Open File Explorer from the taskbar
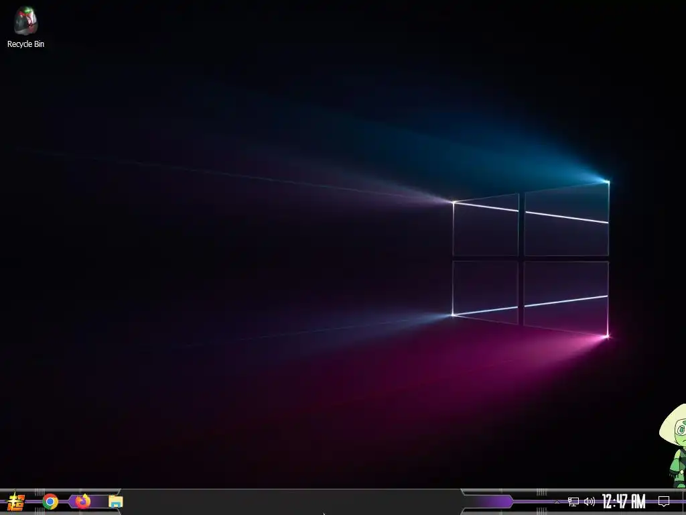686x515 pixels. click(x=115, y=502)
